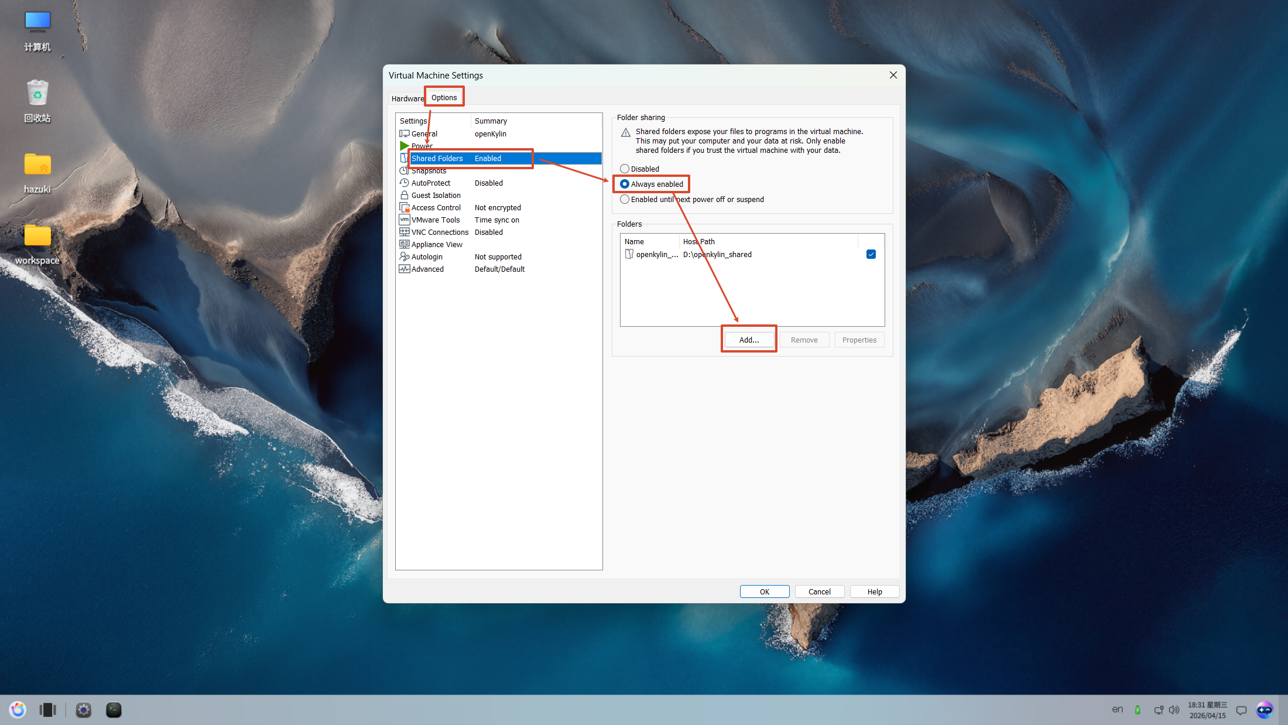Click the start menu launcher icon
The height and width of the screenshot is (725, 1288).
click(18, 710)
